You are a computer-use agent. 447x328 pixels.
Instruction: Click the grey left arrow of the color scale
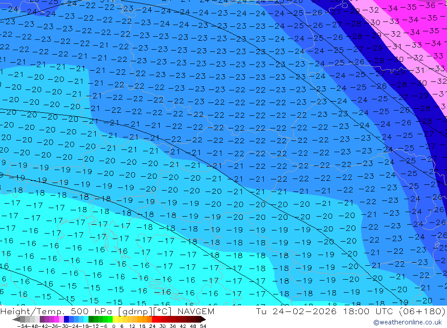pos(16,319)
